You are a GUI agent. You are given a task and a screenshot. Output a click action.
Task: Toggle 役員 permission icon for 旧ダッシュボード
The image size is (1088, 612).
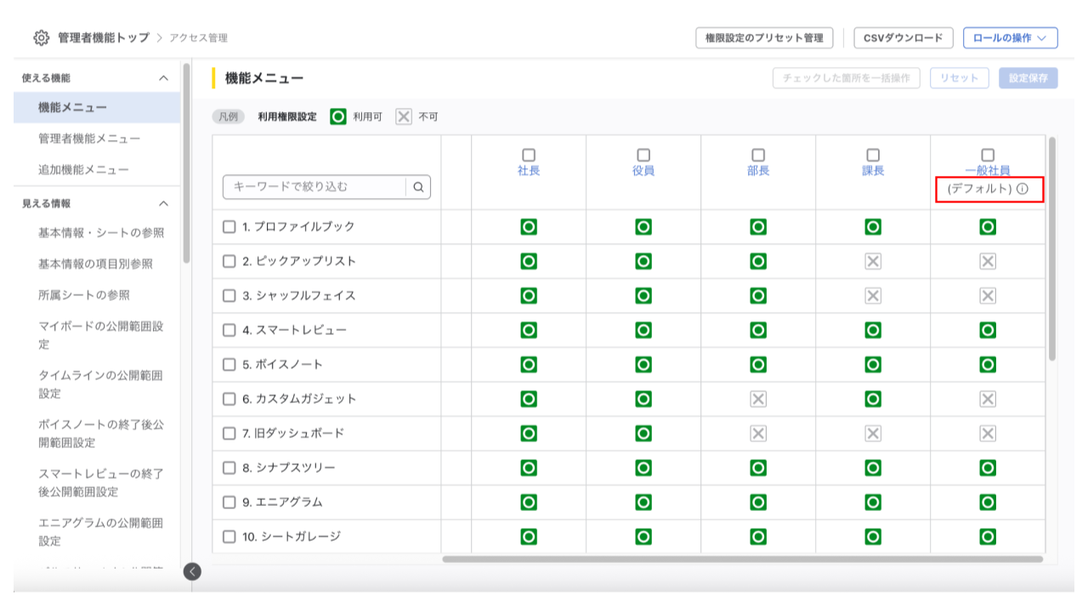tap(643, 433)
